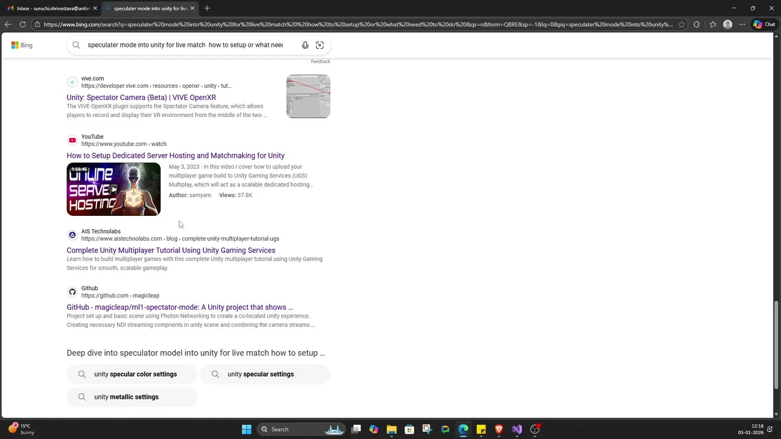Viewport: 781px width, 439px height.
Task: Open the browser extensions icon
Action: [698, 24]
